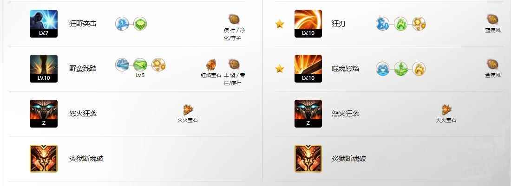
Task: Select the Lv.5 green tripod of 野蛮践踏
Action: click(x=140, y=65)
